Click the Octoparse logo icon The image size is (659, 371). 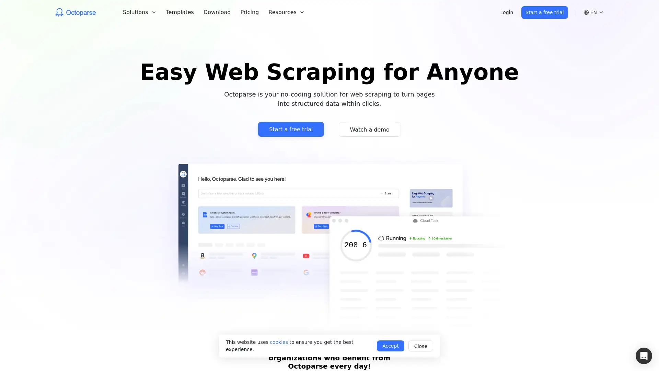coord(59,12)
